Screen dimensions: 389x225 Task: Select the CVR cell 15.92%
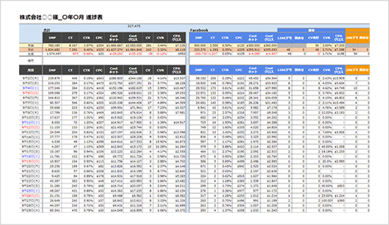click(160, 142)
